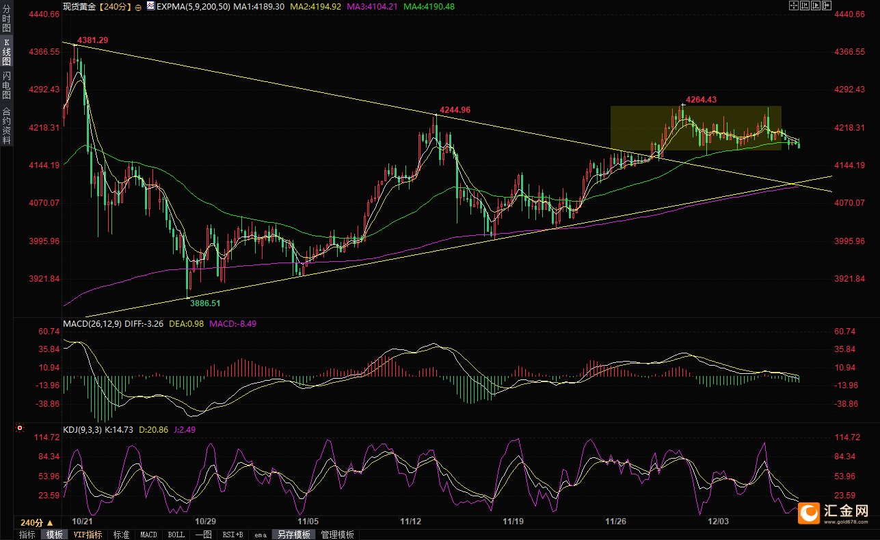Screen dimensions: 880x540
Task: Click the small marker icon above KDJ label
Action: tap(19, 429)
